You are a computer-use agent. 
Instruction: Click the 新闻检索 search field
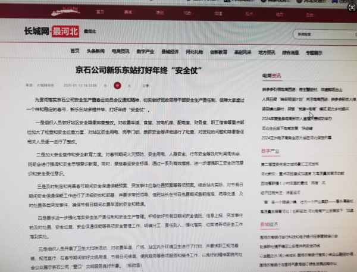[x=325, y=35]
